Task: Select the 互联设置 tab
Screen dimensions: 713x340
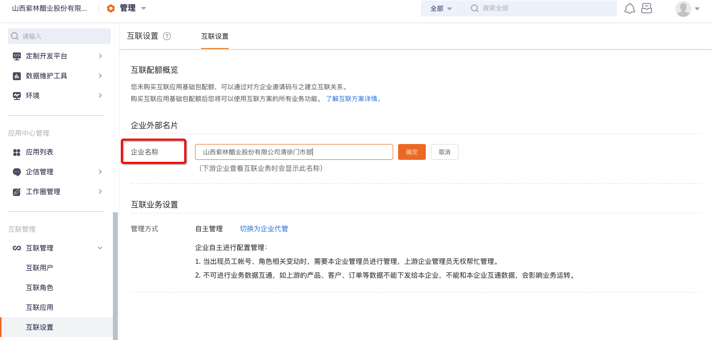Action: [215, 36]
